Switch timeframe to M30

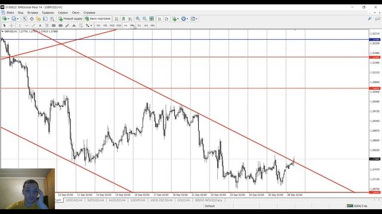119,26
